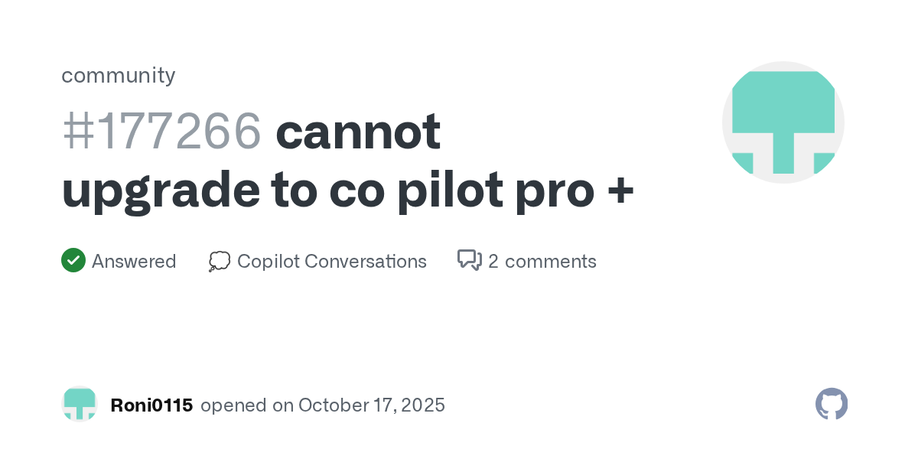Select discussion number #177266
Image resolution: width=918 pixels, height=459 pixels.
tap(161, 132)
